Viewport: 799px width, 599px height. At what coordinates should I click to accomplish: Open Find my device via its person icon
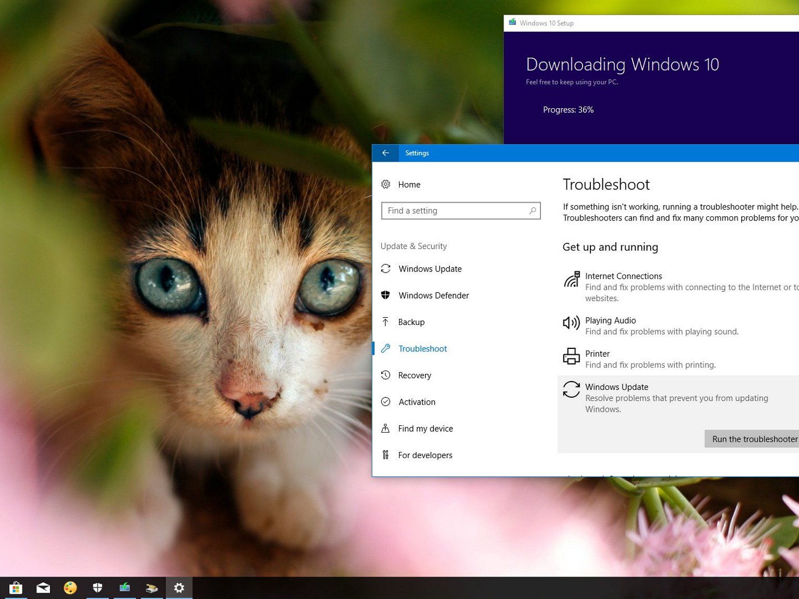click(x=385, y=428)
